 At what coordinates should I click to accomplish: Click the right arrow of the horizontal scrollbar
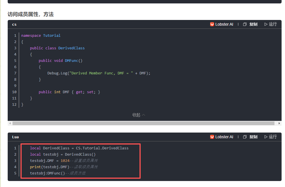[x=279, y=123]
